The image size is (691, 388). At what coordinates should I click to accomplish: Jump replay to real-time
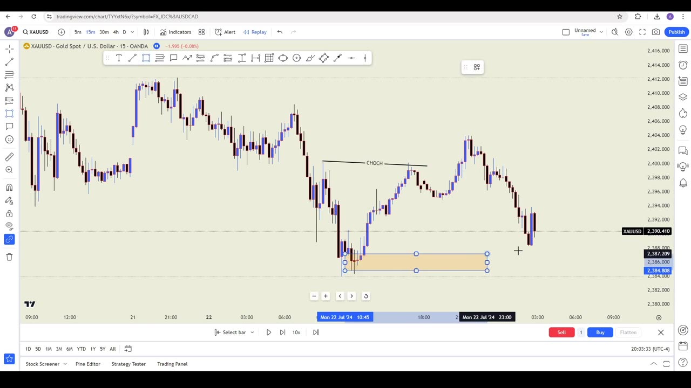tap(316, 332)
